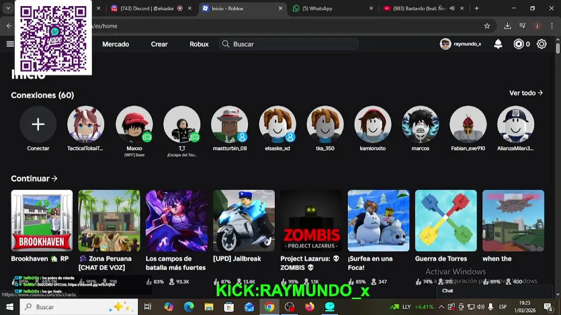Click the raymundo_x profile avatar
561x315 pixels.
click(445, 44)
